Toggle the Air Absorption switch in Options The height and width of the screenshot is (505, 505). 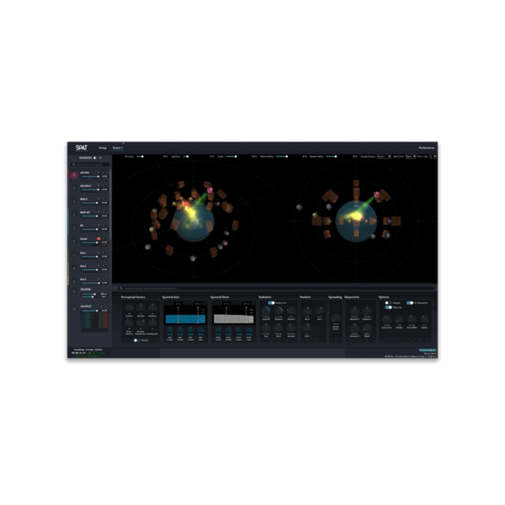[410, 303]
